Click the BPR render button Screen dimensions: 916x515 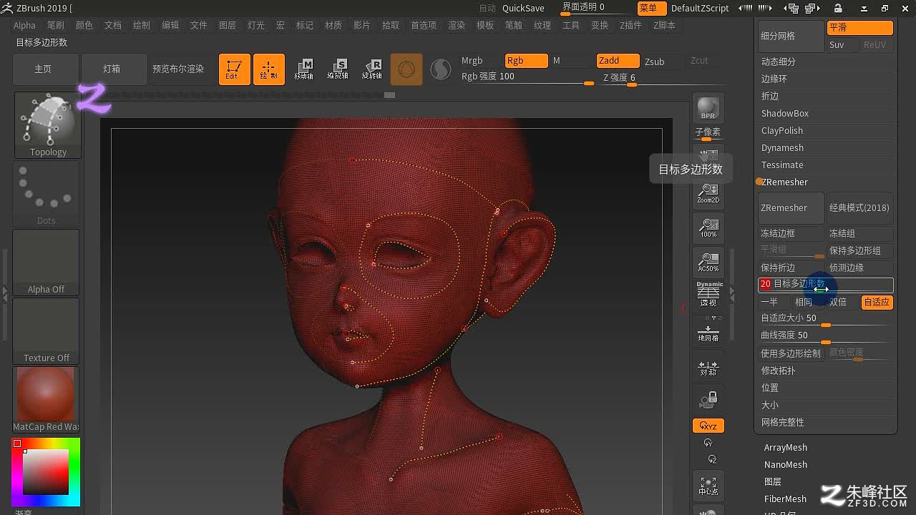point(708,109)
